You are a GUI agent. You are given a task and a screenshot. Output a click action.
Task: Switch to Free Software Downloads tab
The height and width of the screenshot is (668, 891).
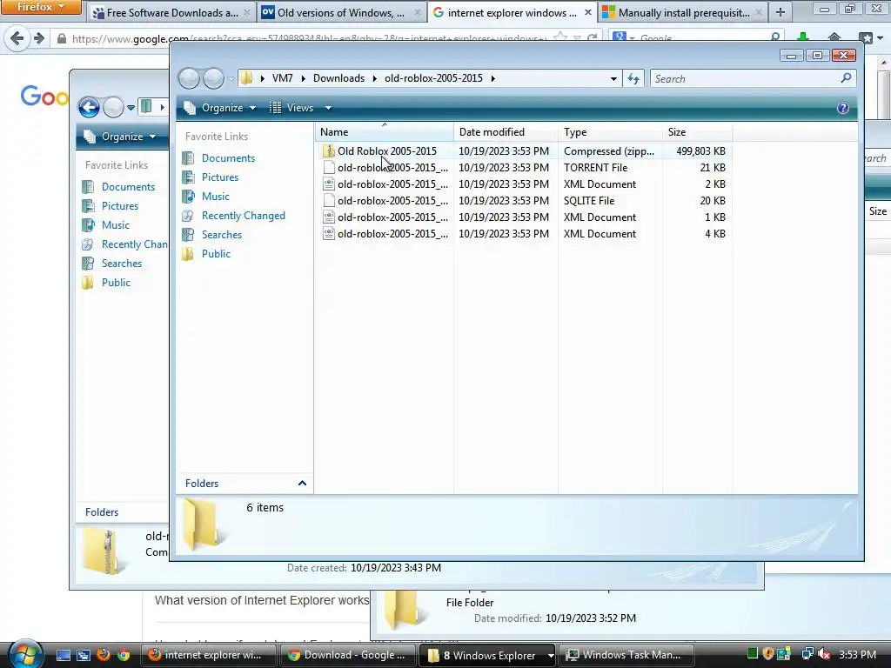coord(171,12)
